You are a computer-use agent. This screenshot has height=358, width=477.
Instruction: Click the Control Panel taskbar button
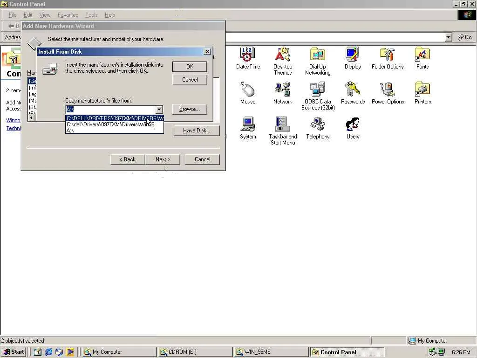[x=347, y=352]
